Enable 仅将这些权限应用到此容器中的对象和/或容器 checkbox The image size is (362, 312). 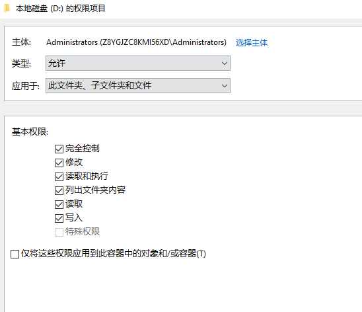click(15, 254)
